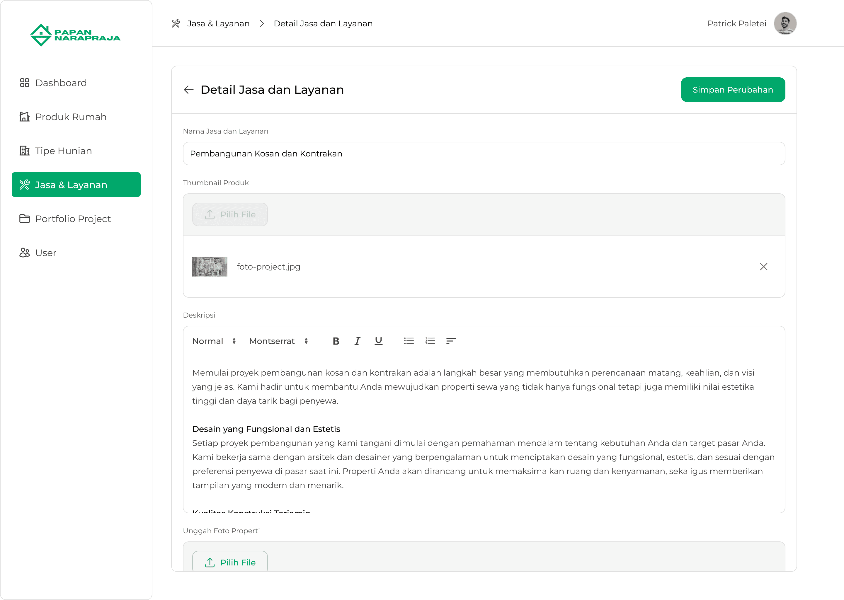The width and height of the screenshot is (844, 600).
Task: Open the User menu item
Action: click(x=45, y=253)
